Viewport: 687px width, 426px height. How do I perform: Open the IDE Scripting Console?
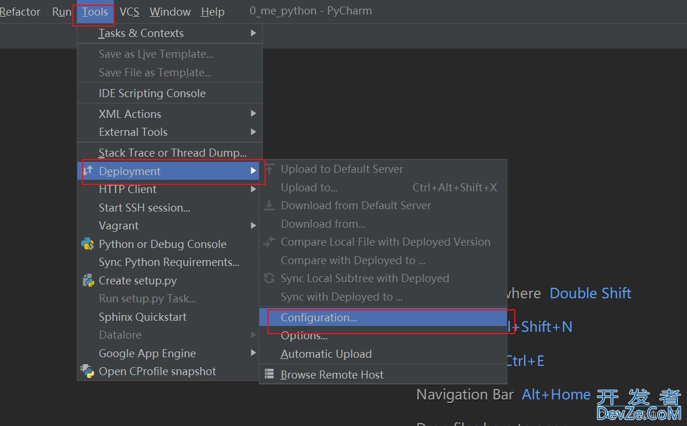point(169,93)
